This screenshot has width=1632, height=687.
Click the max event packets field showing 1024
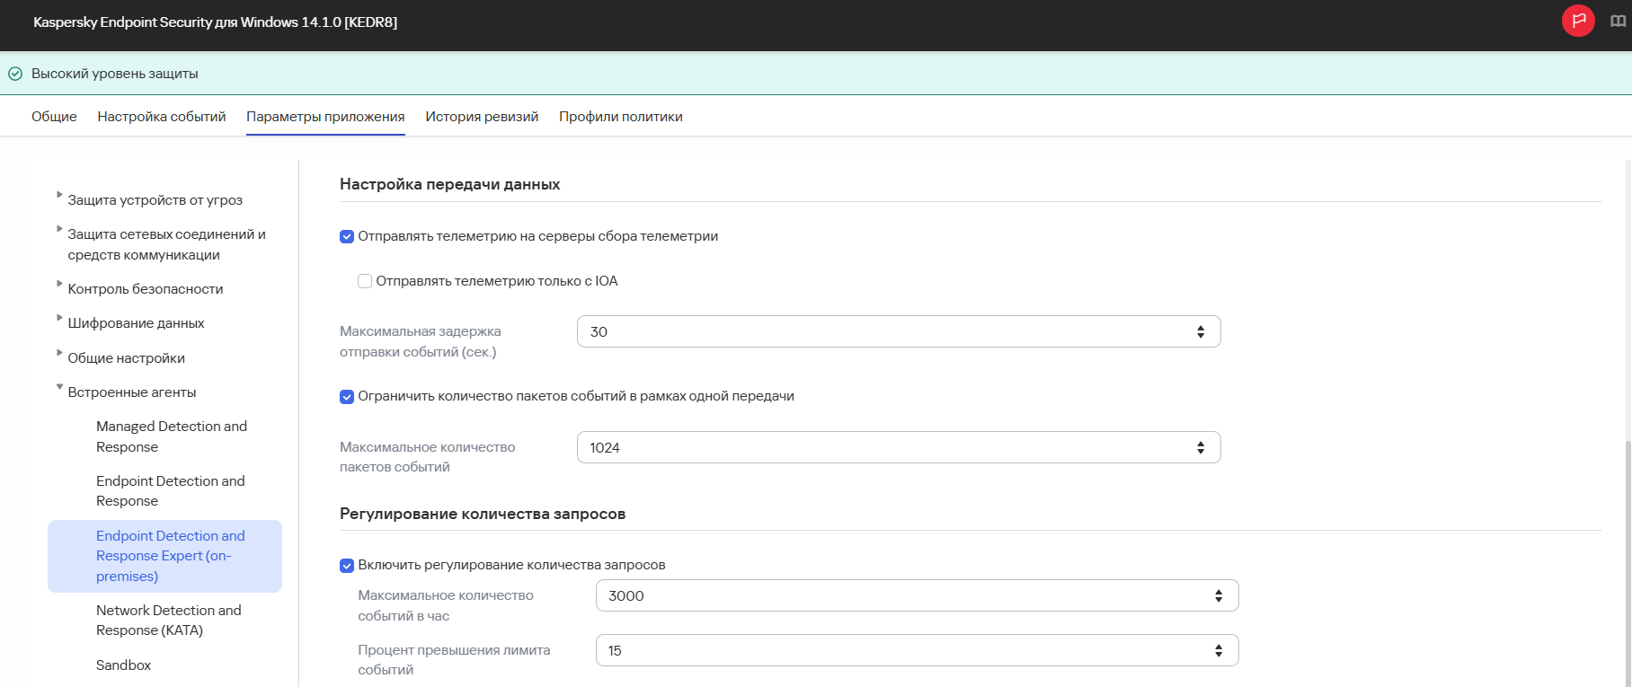coord(899,447)
